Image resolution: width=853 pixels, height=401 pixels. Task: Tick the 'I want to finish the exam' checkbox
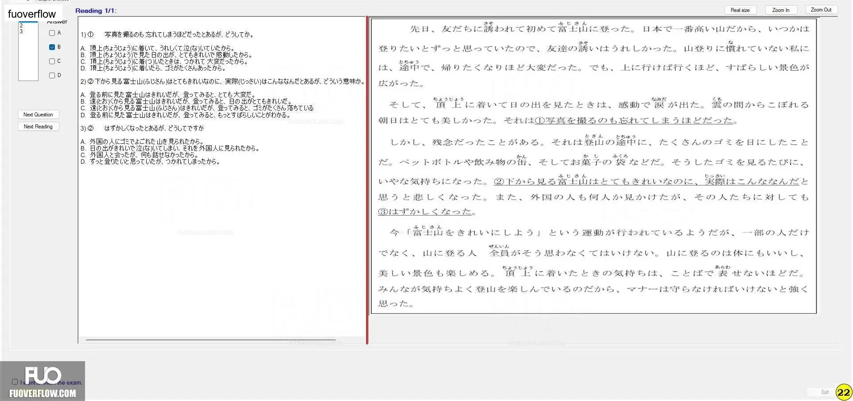pyautogui.click(x=15, y=382)
